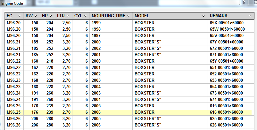The image size is (257, 130).
Task: Sort by MOUNTING TIME using its diamond icon
Action: pos(128,16)
